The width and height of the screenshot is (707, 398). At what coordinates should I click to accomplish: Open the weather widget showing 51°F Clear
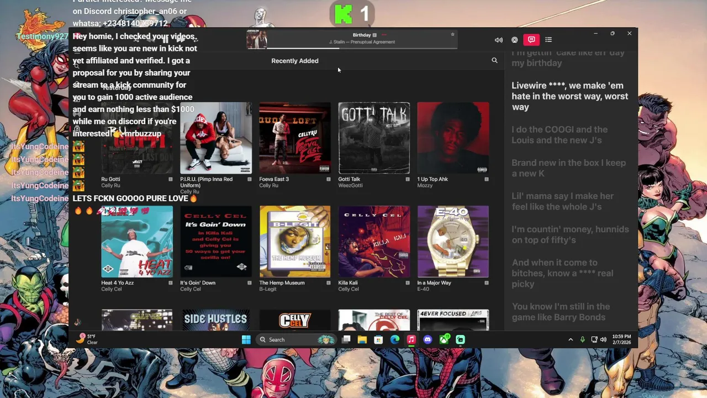pos(87,339)
